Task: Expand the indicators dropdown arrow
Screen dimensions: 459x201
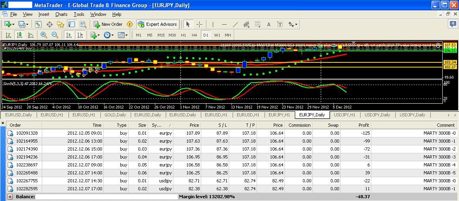Action: (99, 35)
